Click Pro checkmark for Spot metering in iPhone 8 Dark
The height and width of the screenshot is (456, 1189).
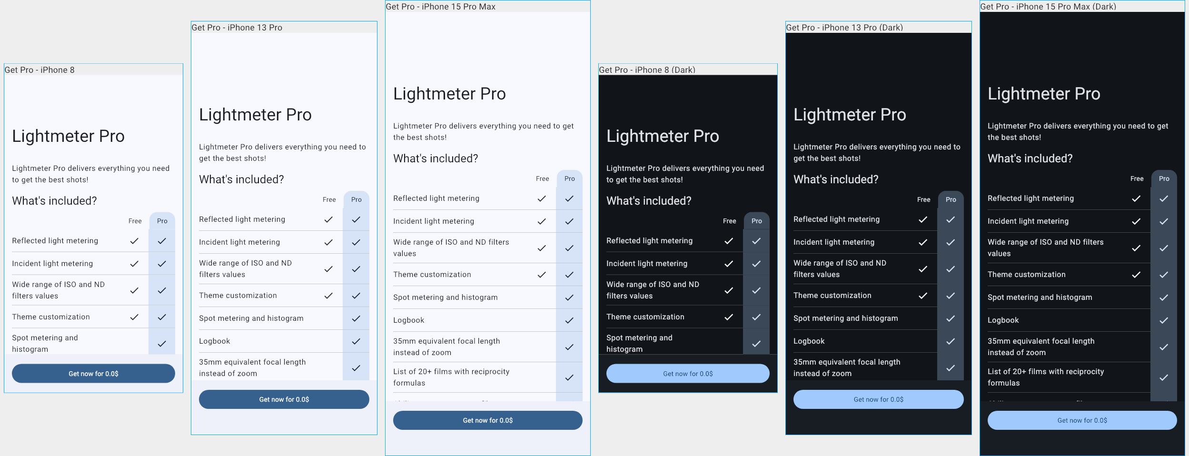point(756,344)
